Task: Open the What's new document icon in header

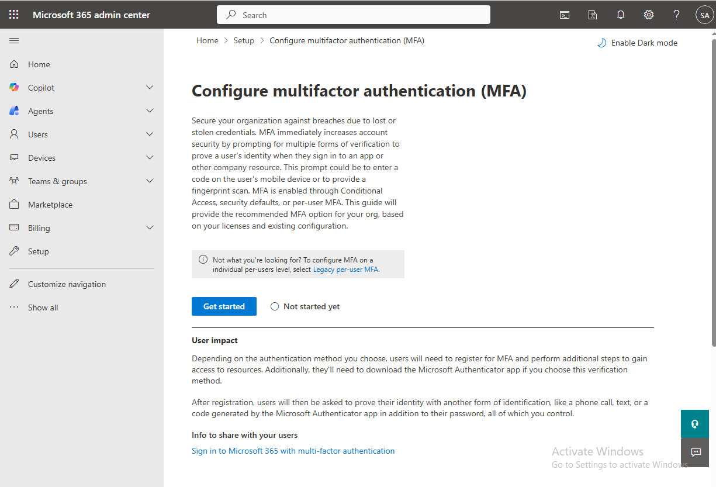Action: 593,15
